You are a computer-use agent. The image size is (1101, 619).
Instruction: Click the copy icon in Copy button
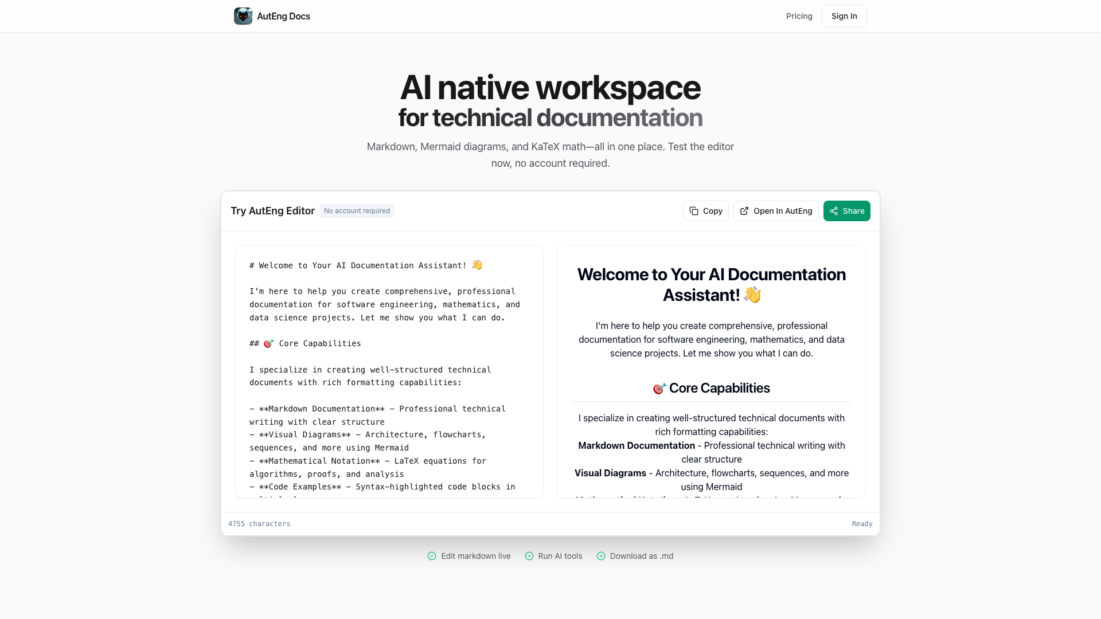click(694, 211)
